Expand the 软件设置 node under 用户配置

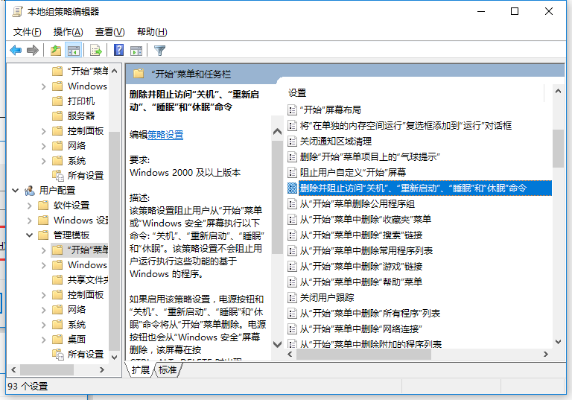(x=29, y=206)
